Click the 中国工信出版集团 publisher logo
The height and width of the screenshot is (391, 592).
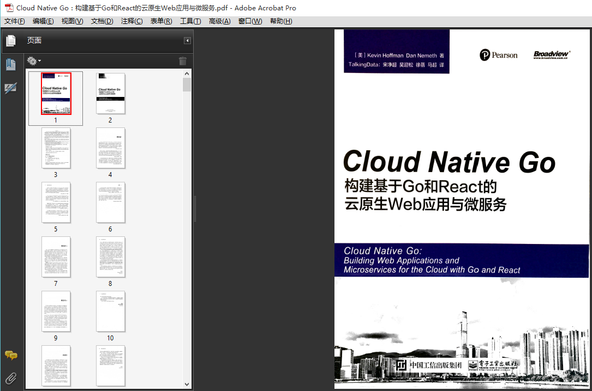[x=429, y=365]
